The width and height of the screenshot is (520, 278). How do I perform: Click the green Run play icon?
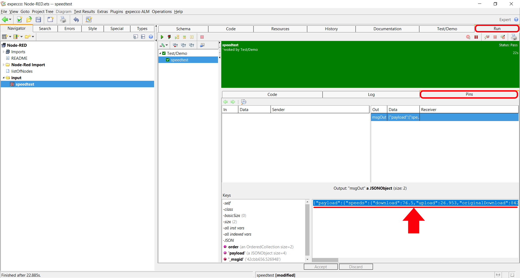coord(162,37)
